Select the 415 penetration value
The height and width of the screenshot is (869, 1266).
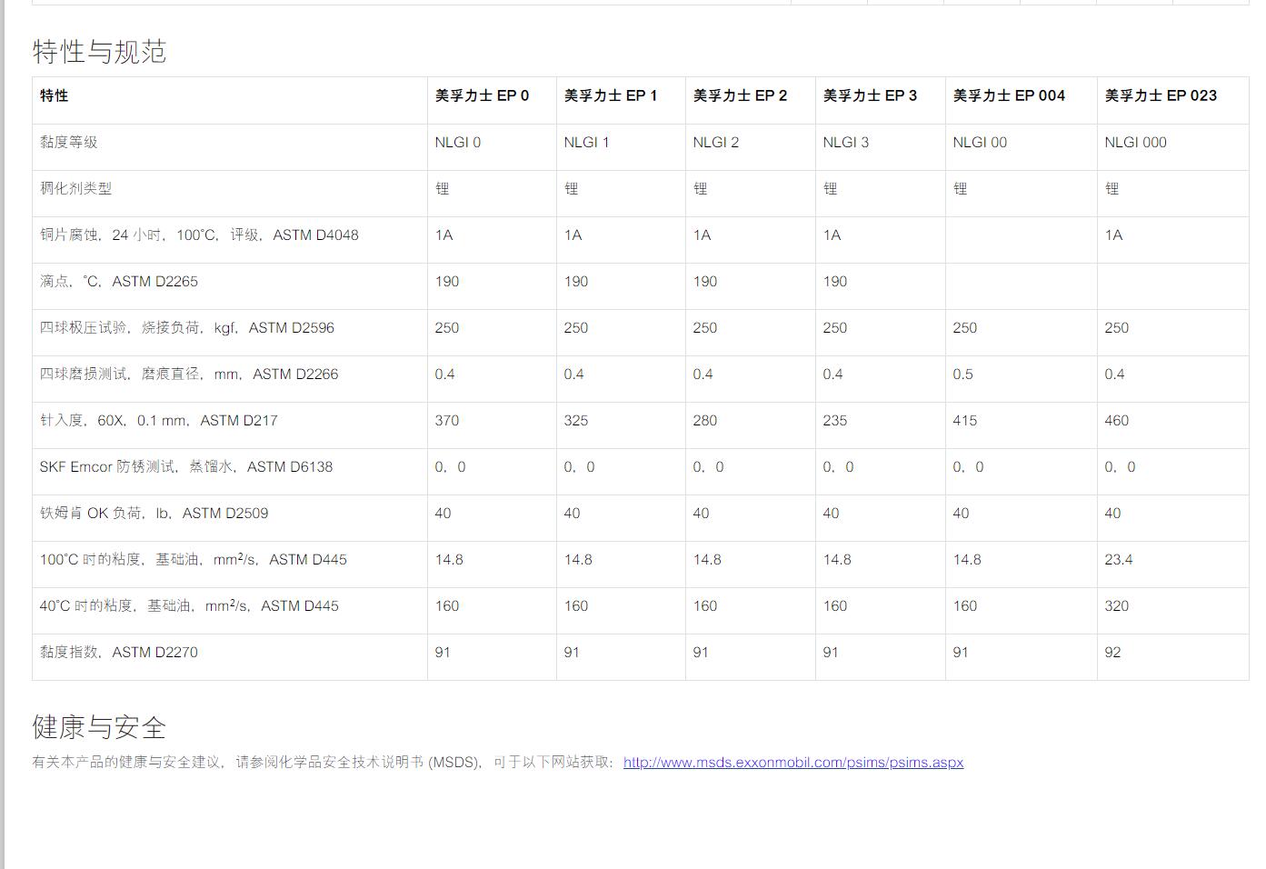(965, 420)
